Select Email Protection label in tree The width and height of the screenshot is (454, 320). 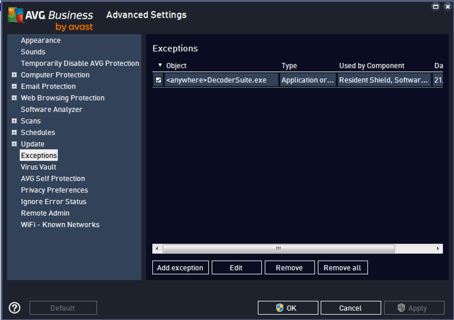48,86
